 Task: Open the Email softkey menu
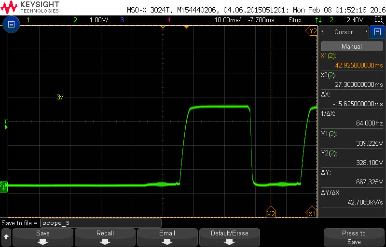point(167,237)
